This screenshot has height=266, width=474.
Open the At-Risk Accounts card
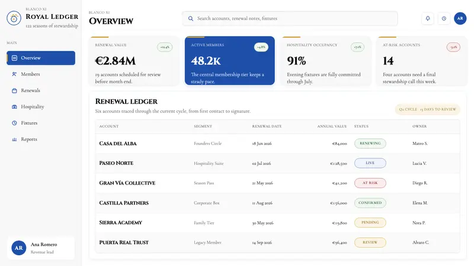[x=421, y=61]
